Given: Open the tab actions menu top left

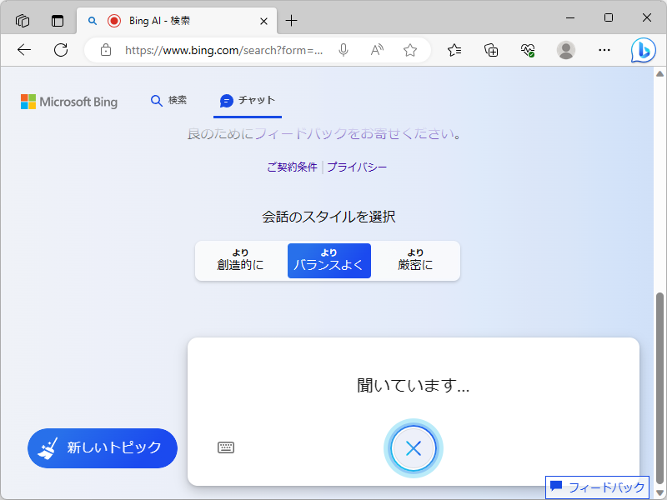Looking at the screenshot, I should coord(23,20).
